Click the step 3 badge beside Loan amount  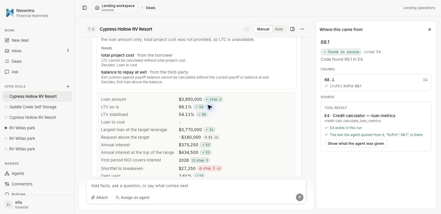[213, 99]
